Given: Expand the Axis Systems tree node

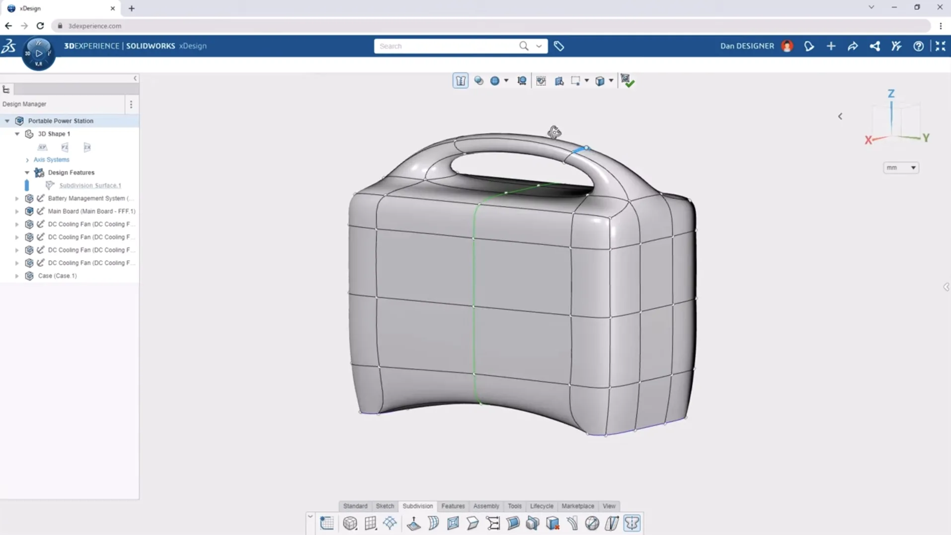Looking at the screenshot, I should point(27,160).
